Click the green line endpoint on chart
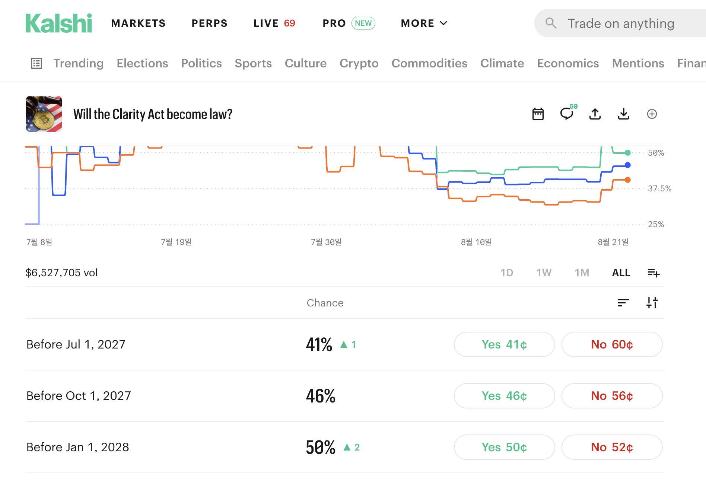Image resolution: width=706 pixels, height=487 pixels. click(627, 153)
